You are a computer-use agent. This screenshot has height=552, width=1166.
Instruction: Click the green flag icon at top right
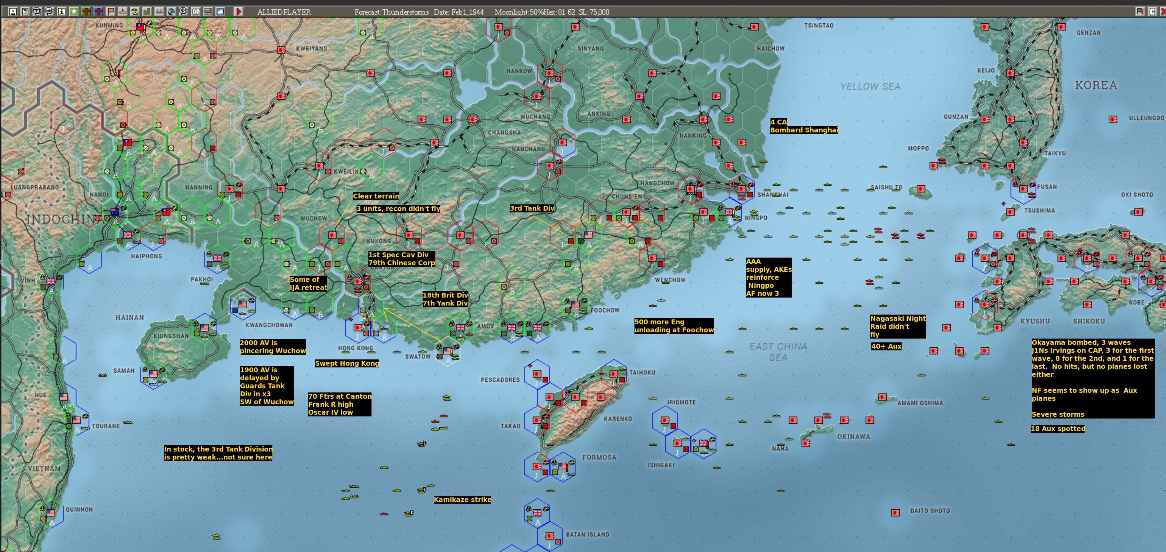[1140, 12]
